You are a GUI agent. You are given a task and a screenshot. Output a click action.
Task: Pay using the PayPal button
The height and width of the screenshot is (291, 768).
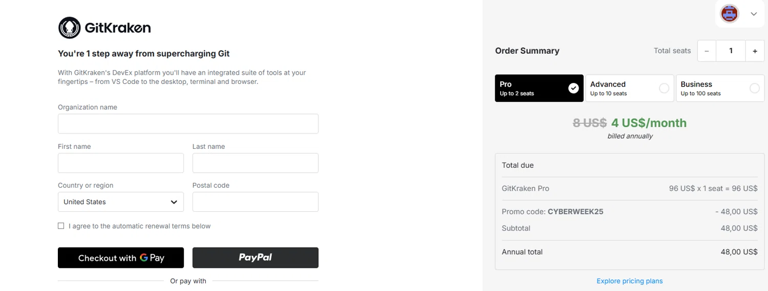[255, 258]
